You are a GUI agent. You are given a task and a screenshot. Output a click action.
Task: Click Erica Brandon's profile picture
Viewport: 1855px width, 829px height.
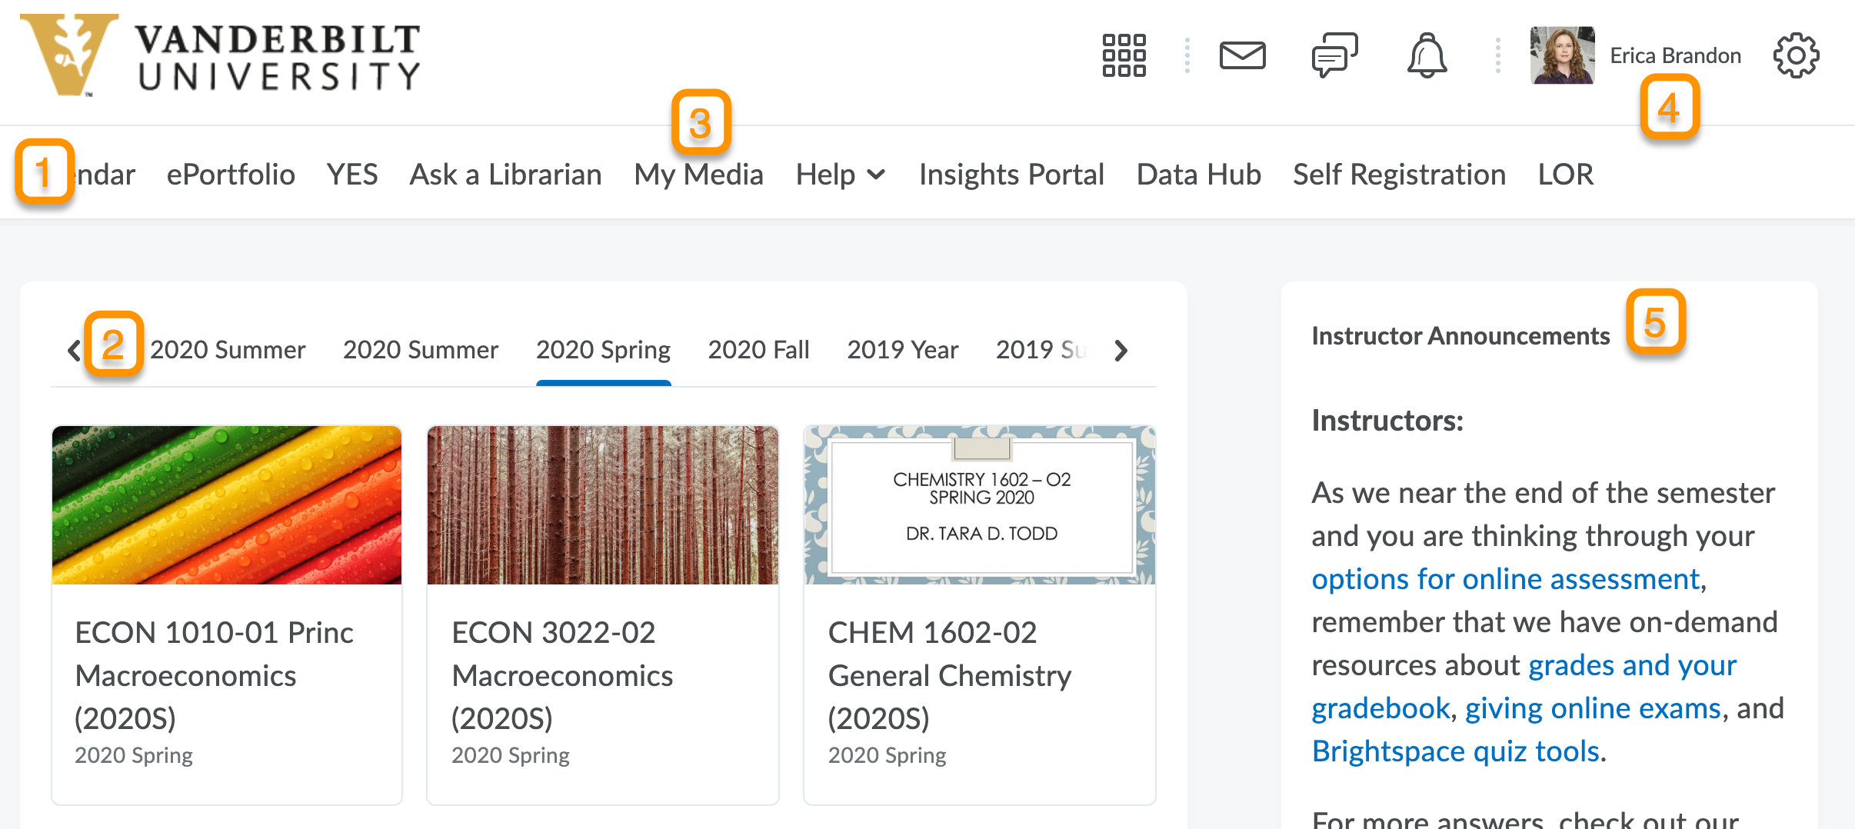[1562, 55]
